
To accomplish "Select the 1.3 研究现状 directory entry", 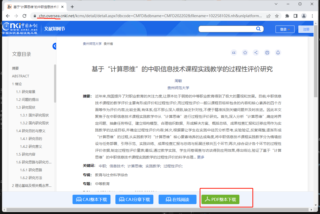I will (26, 107).
